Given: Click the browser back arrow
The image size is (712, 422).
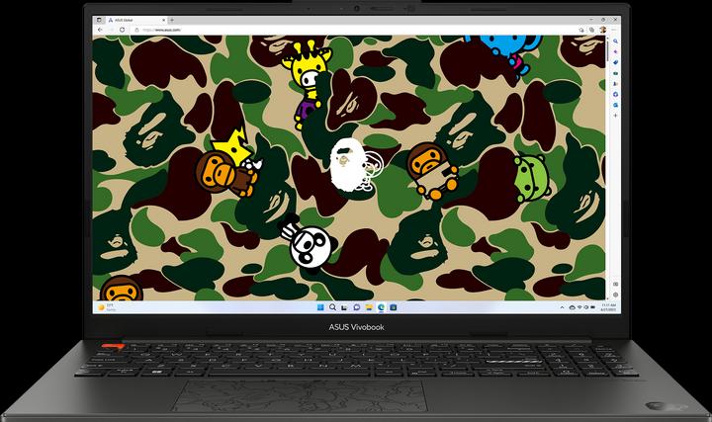Looking at the screenshot, I should click(100, 30).
